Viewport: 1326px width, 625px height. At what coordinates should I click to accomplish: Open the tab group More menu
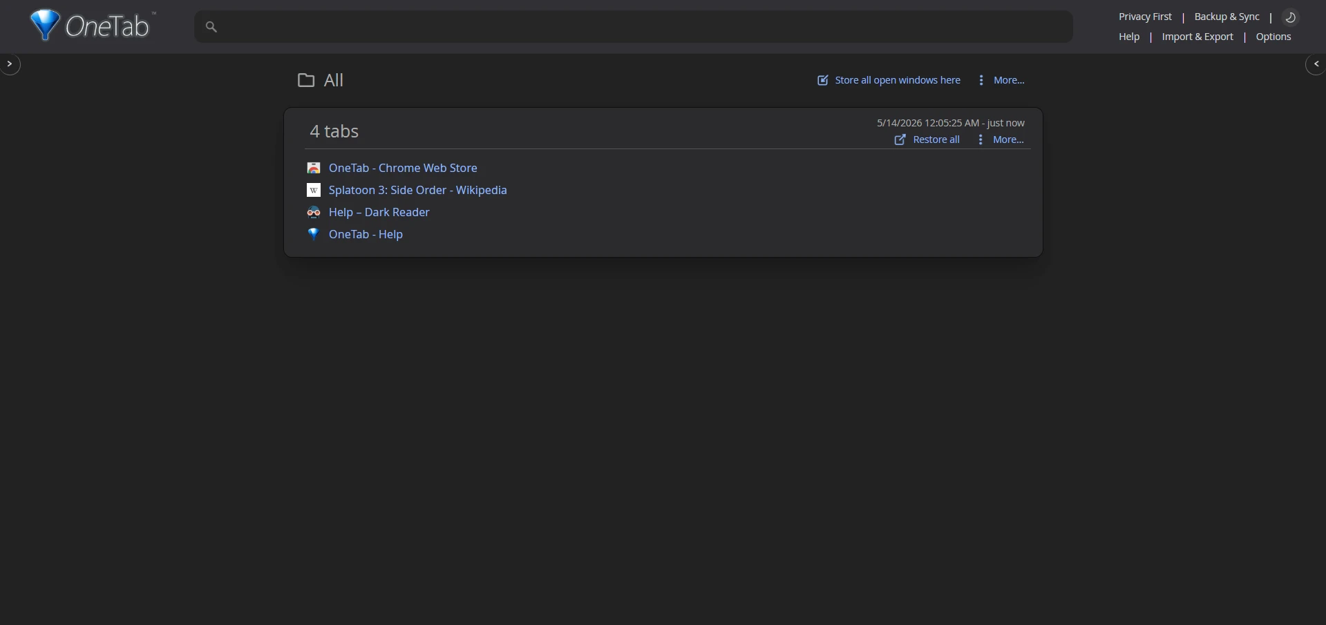click(1008, 140)
